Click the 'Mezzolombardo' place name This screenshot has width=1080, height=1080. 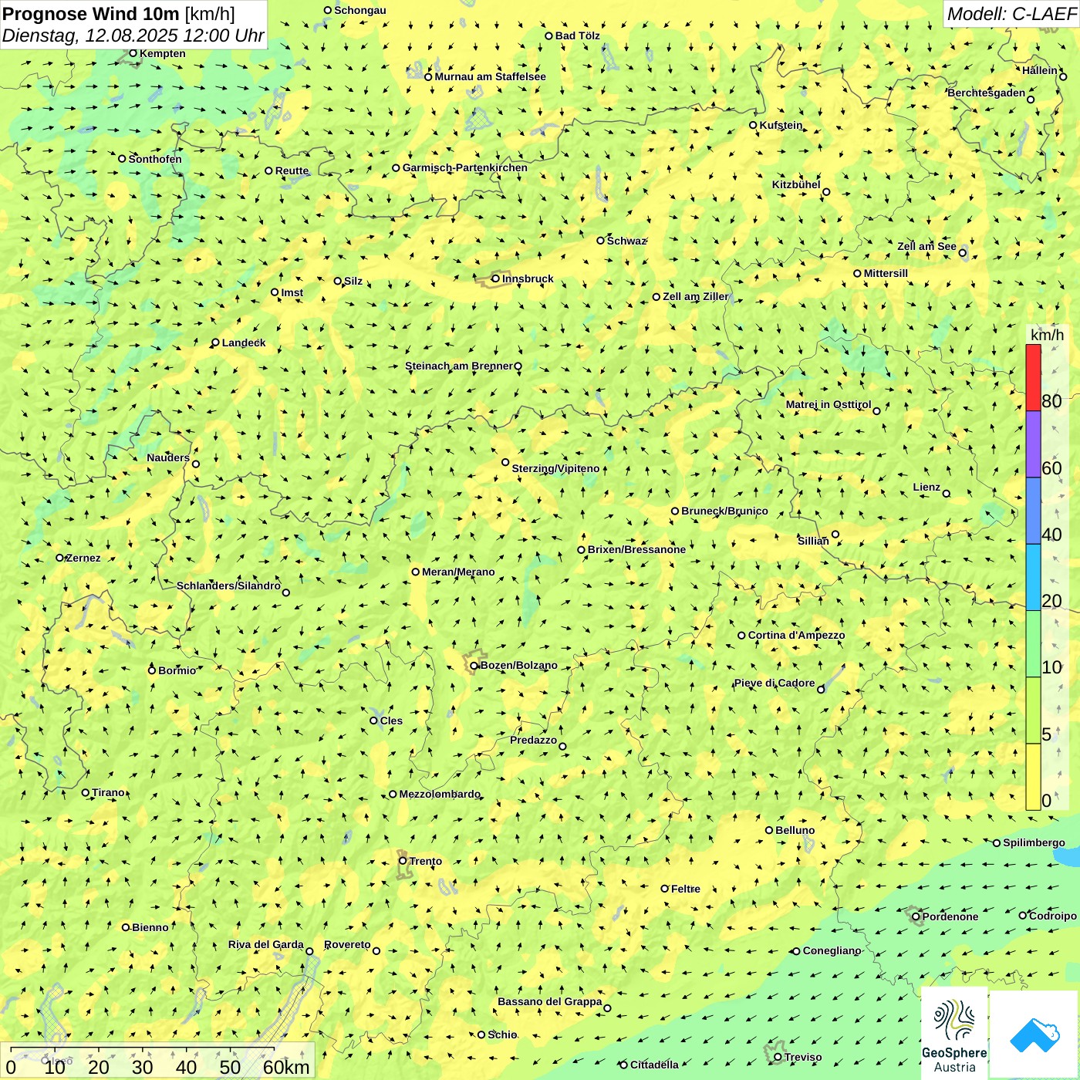coord(440,794)
